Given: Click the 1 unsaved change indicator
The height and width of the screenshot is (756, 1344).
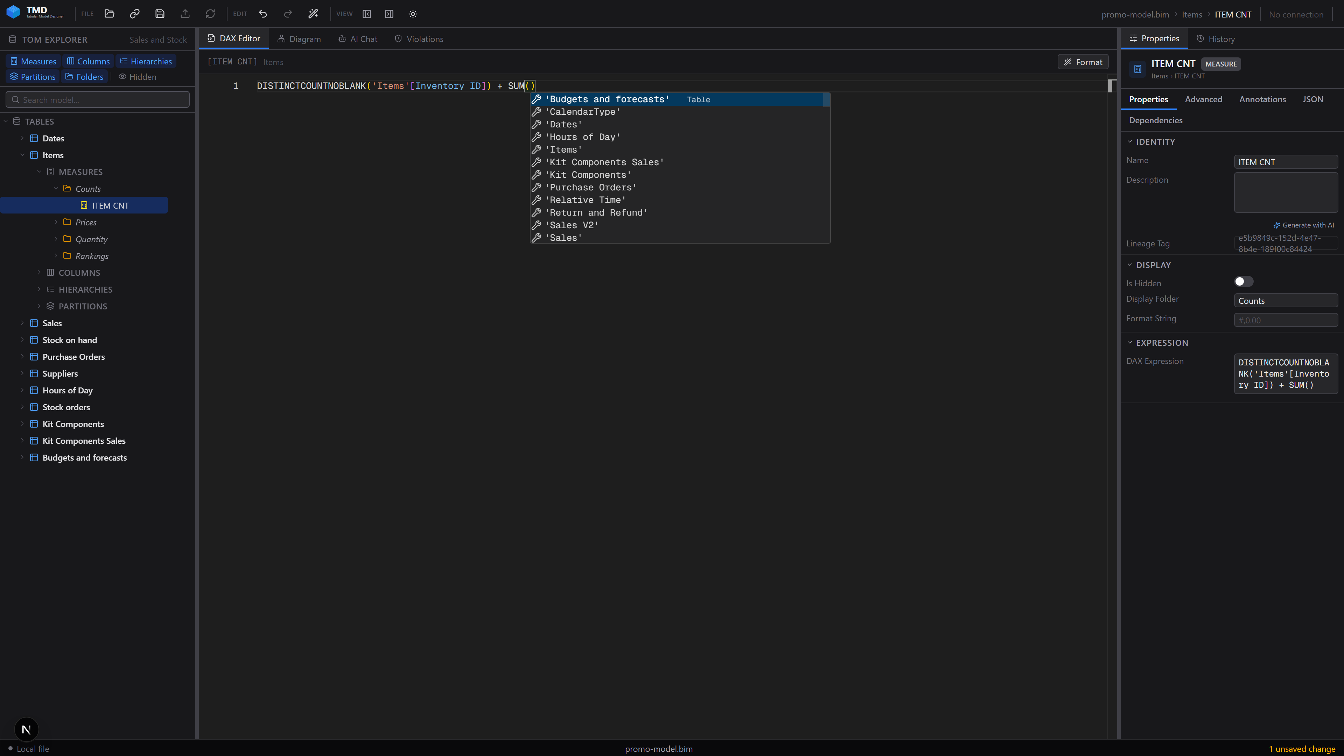Looking at the screenshot, I should pos(1302,749).
